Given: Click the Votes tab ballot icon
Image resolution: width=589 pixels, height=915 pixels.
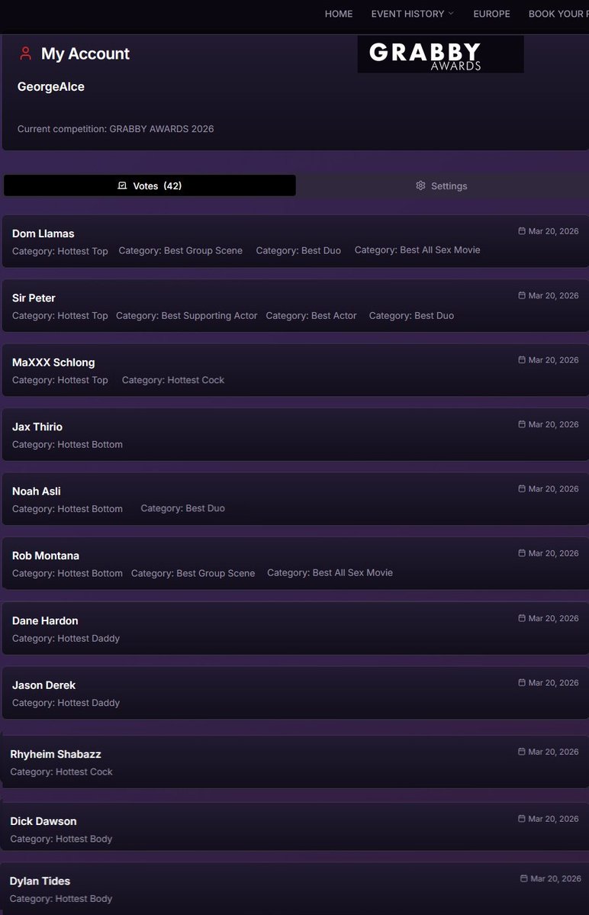Looking at the screenshot, I should tap(122, 185).
